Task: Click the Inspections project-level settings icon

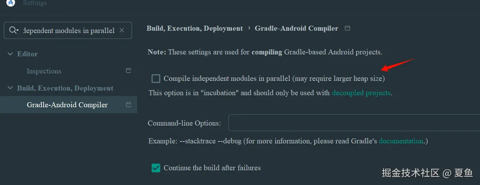Action: pyautogui.click(x=129, y=71)
